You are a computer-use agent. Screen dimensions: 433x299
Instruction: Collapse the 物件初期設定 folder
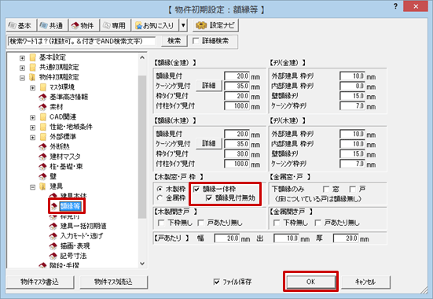pyautogui.click(x=22, y=78)
